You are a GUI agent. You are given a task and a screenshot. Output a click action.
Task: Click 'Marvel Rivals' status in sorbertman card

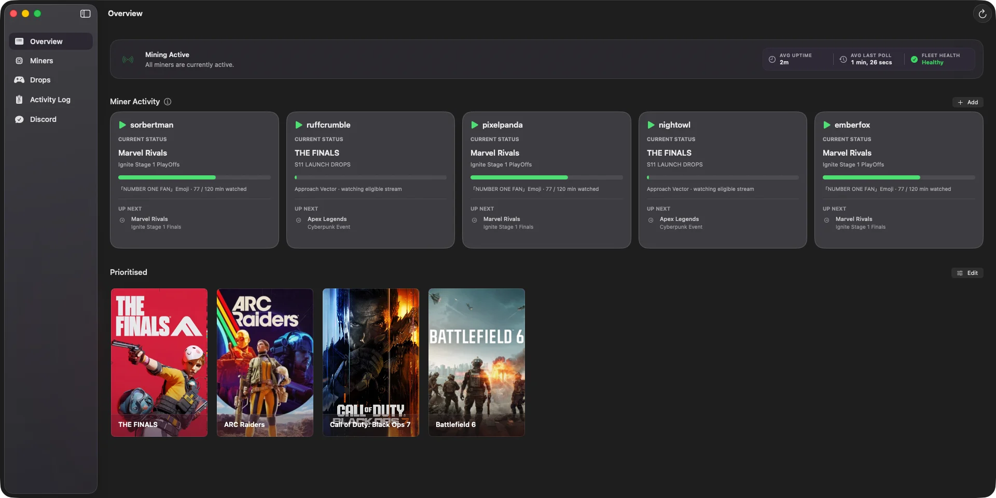point(143,153)
